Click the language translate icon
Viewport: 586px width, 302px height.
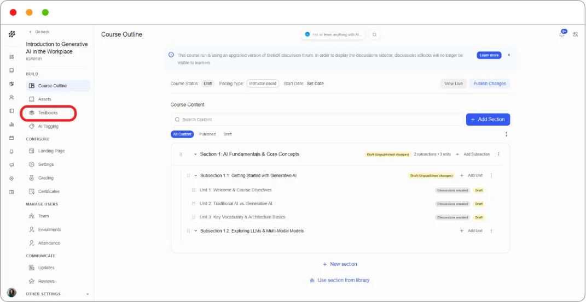[x=576, y=34]
